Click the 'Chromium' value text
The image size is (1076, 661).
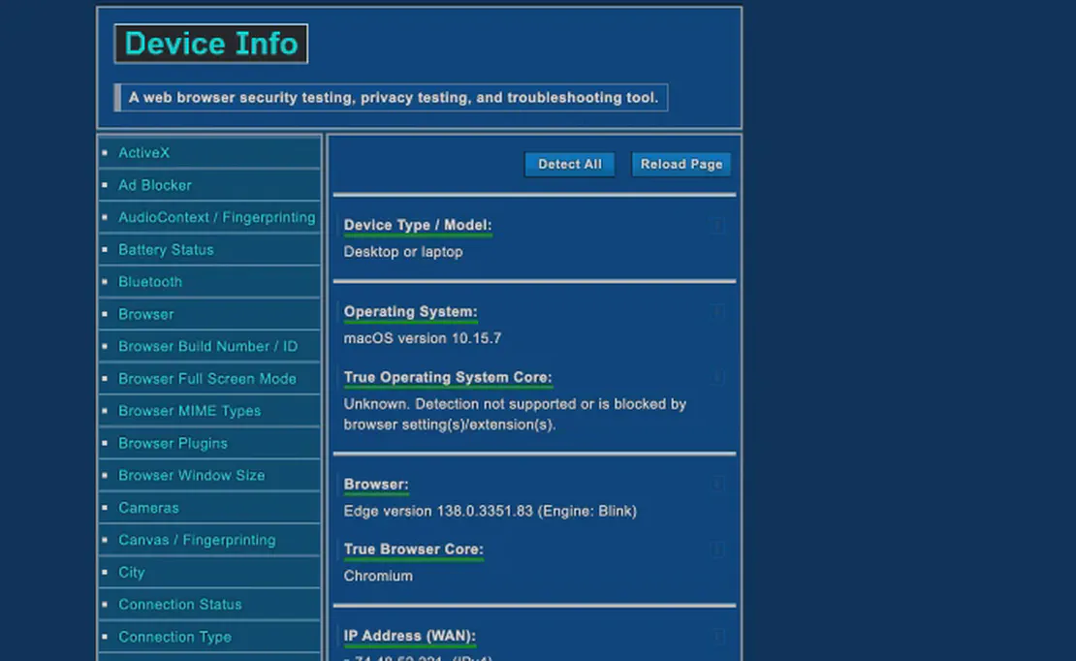[x=378, y=577]
